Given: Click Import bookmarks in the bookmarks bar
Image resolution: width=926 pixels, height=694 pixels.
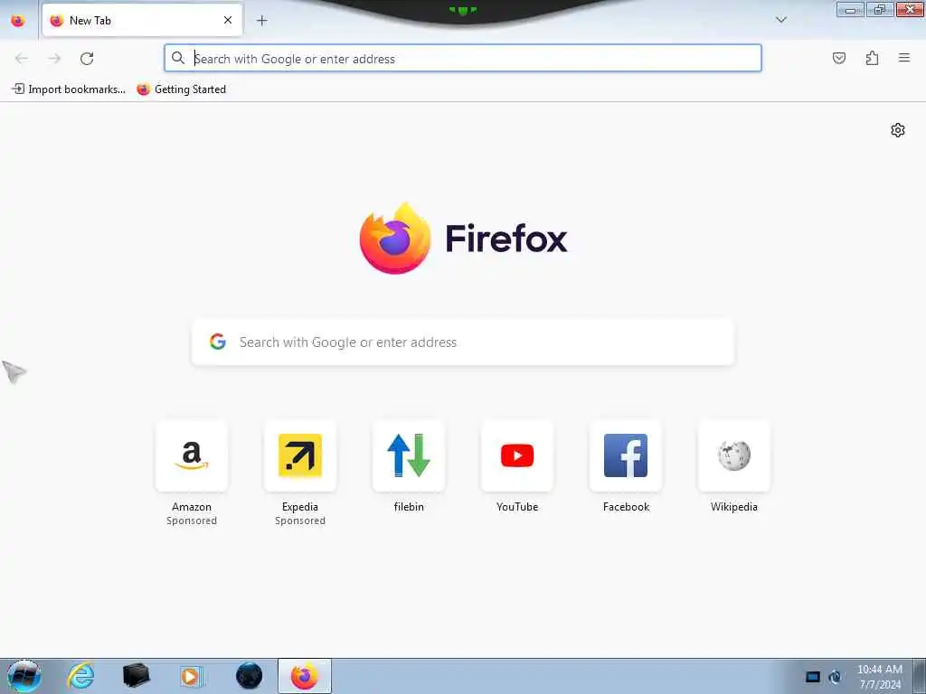Looking at the screenshot, I should (x=69, y=89).
